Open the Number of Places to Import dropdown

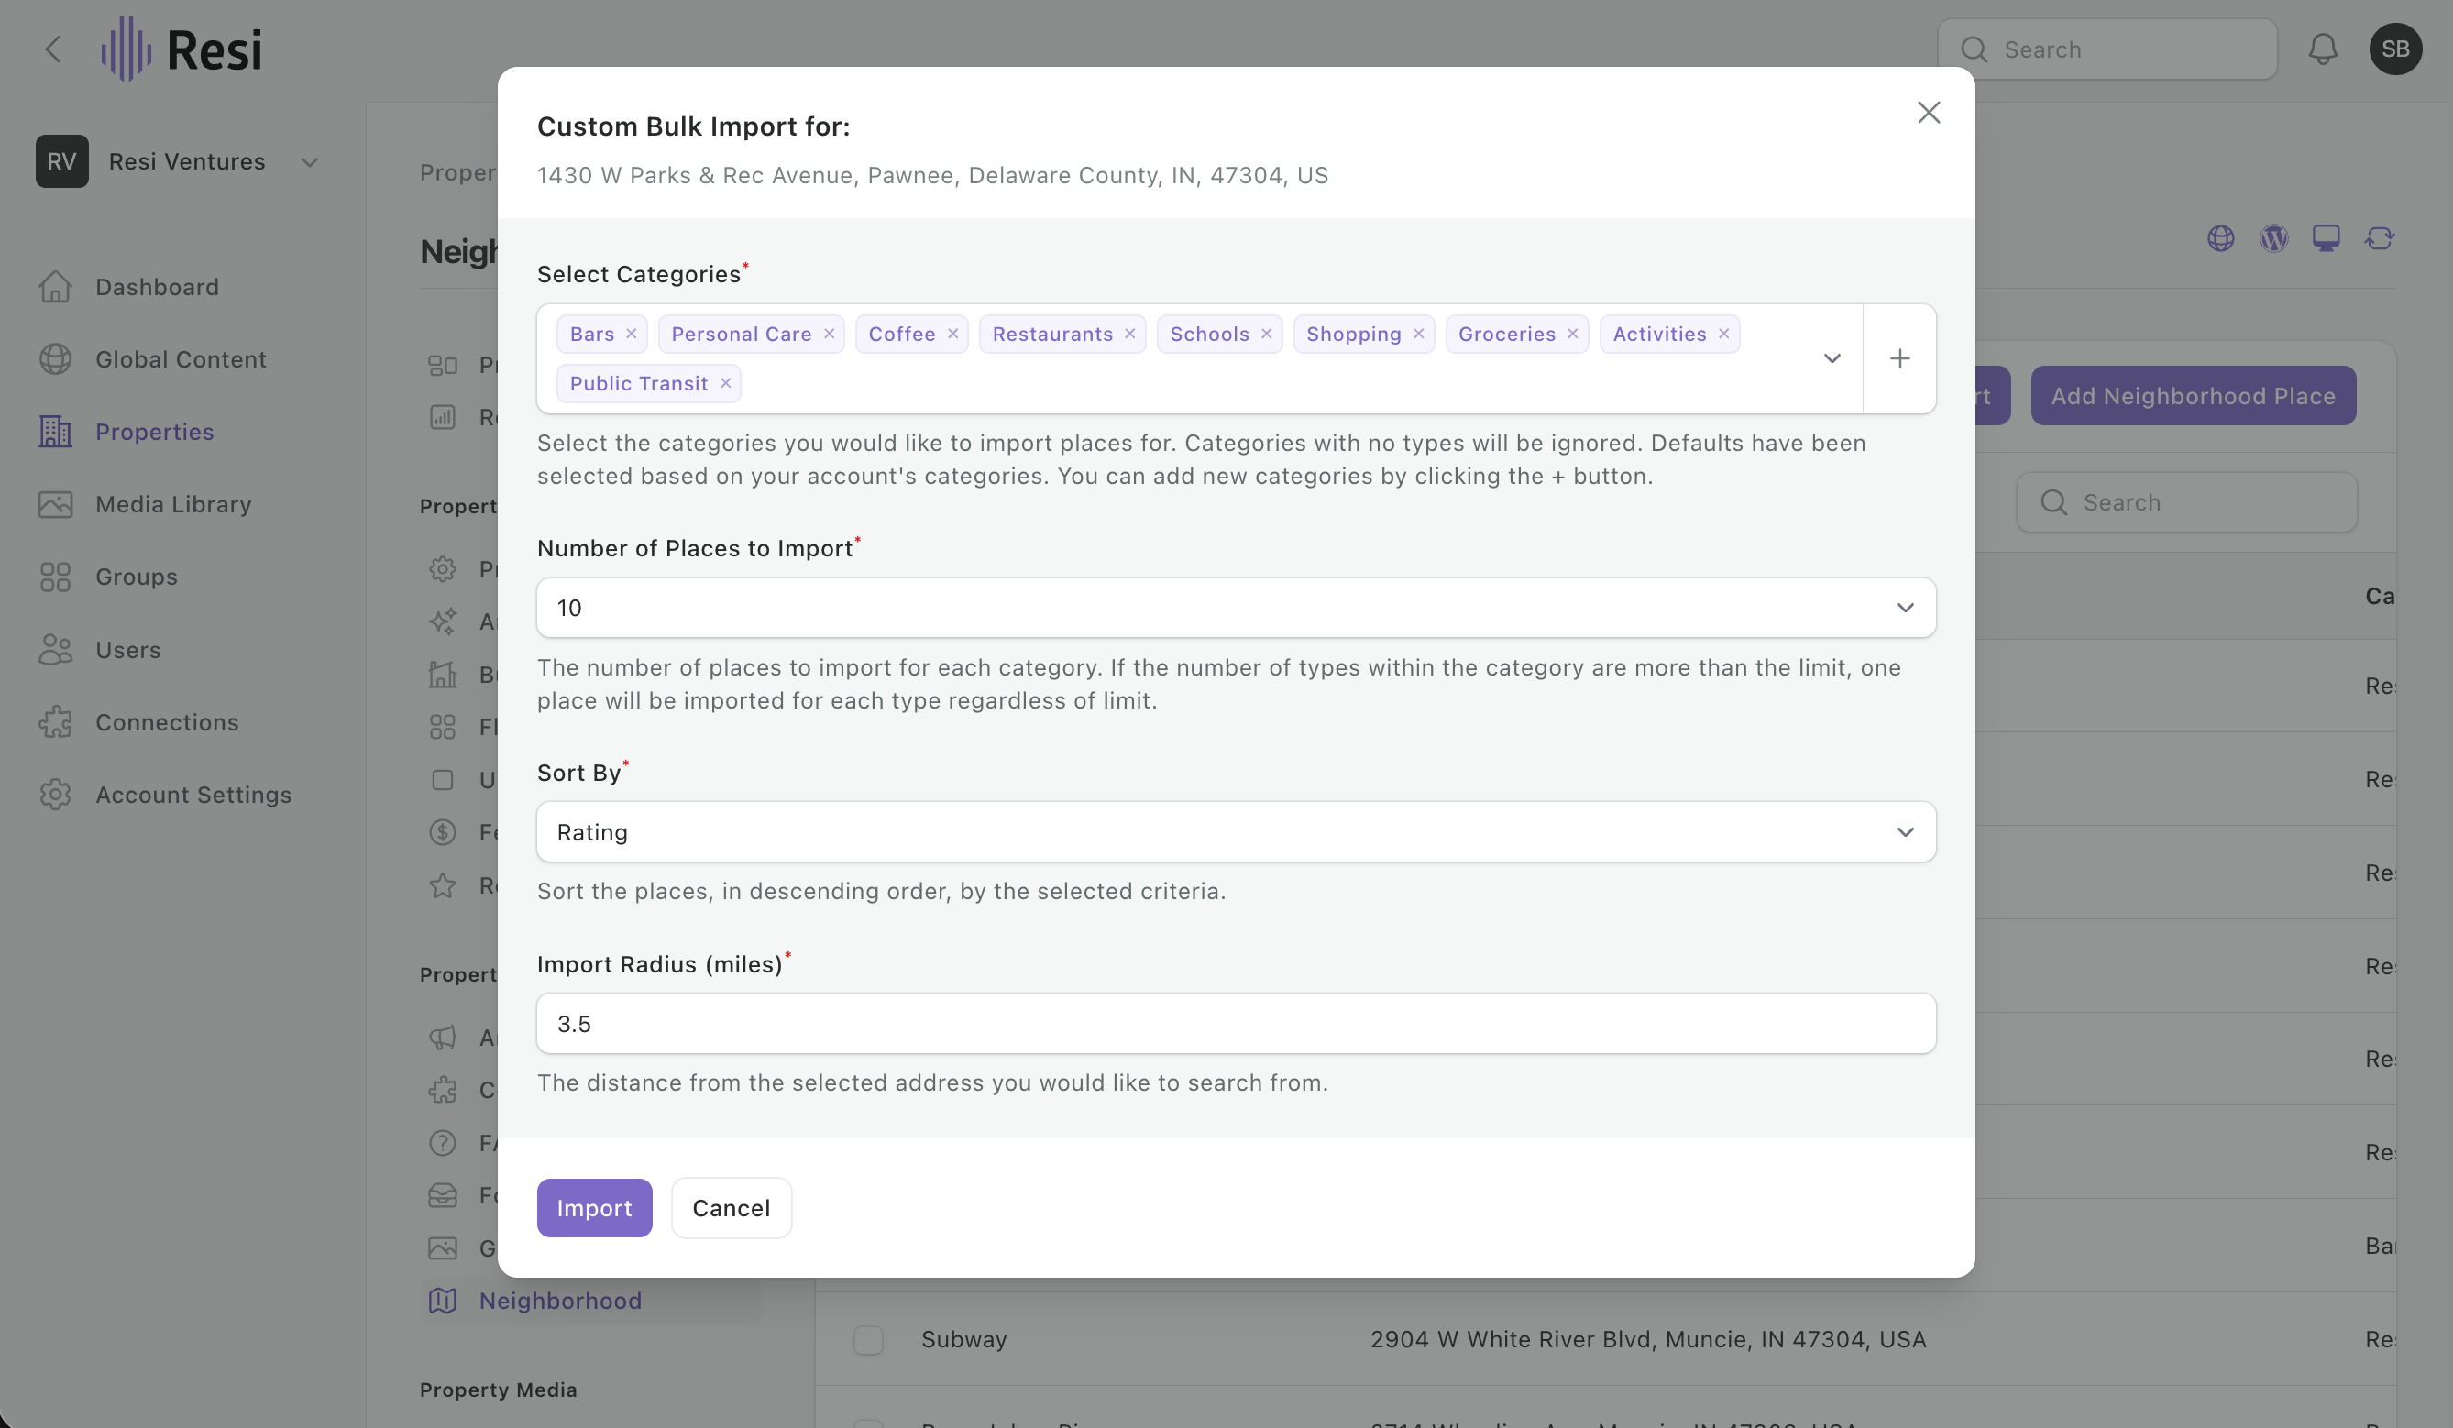pyautogui.click(x=1237, y=608)
